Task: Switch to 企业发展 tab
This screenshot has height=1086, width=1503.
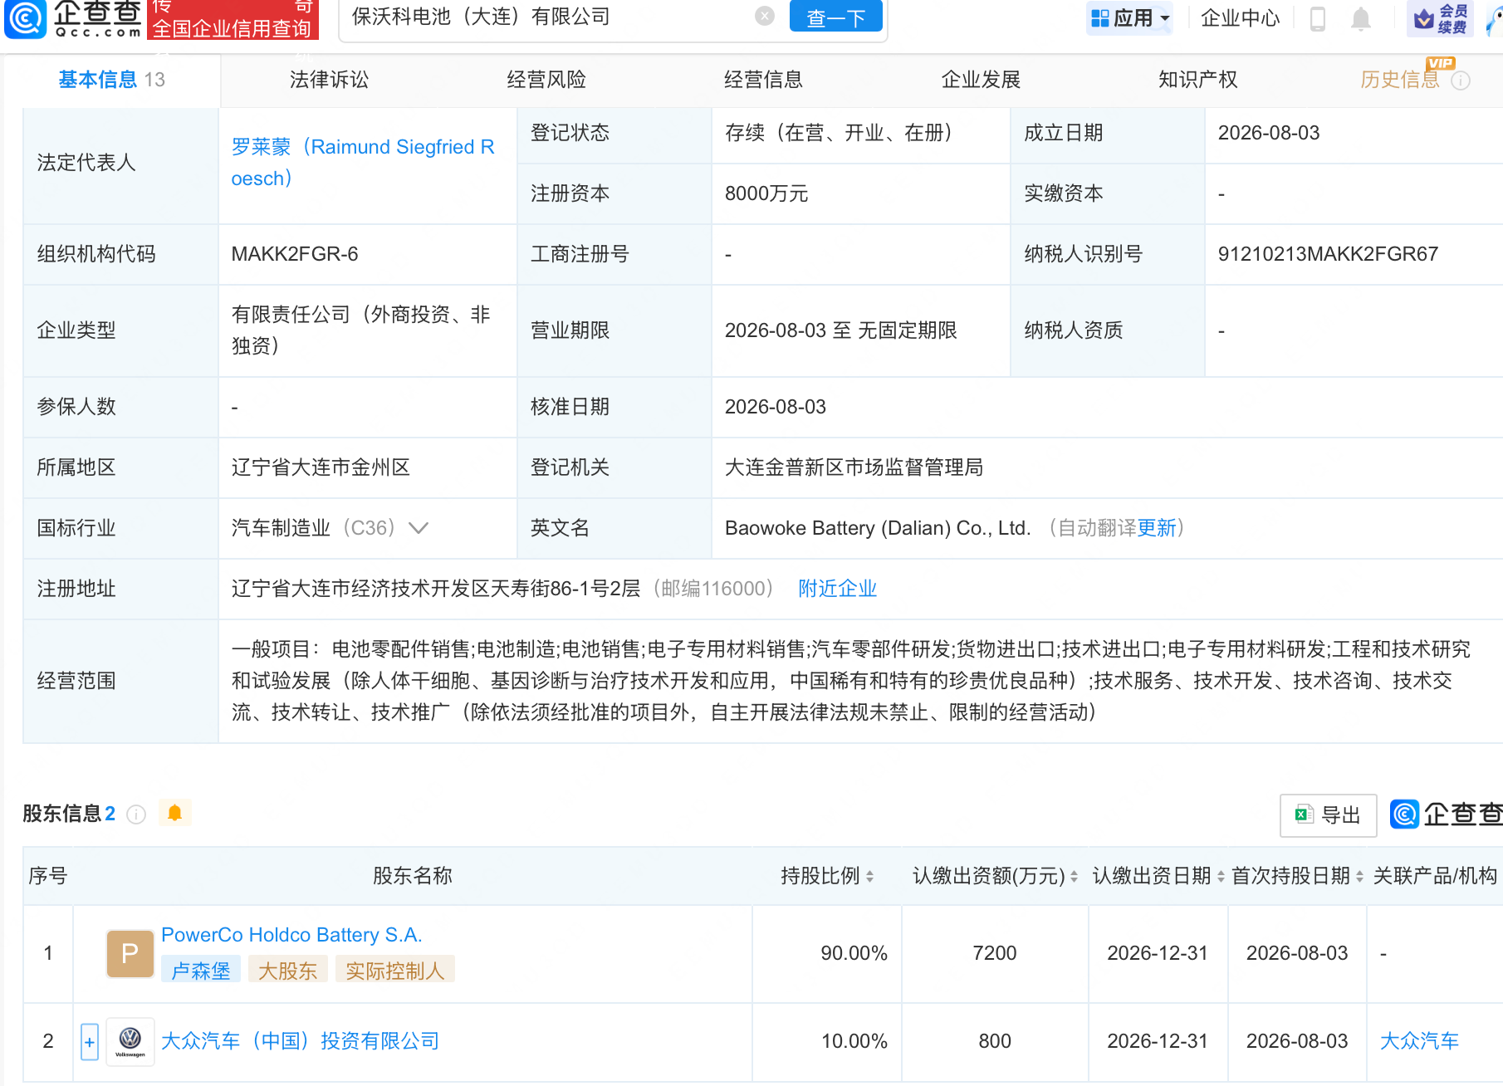Action: coord(981,80)
